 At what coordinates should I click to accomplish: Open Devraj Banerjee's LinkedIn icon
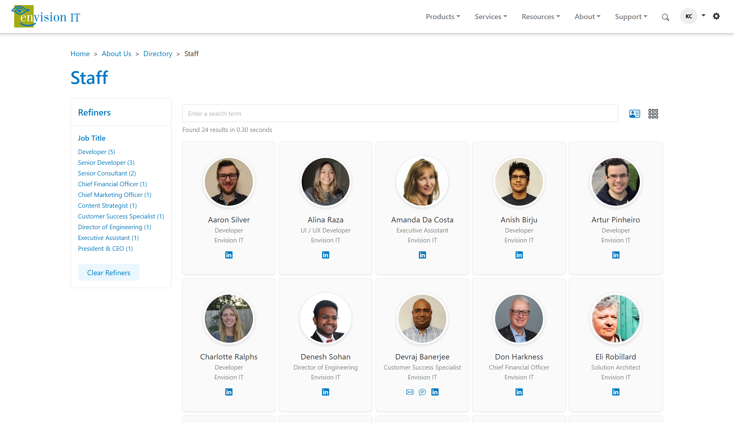pos(435,392)
